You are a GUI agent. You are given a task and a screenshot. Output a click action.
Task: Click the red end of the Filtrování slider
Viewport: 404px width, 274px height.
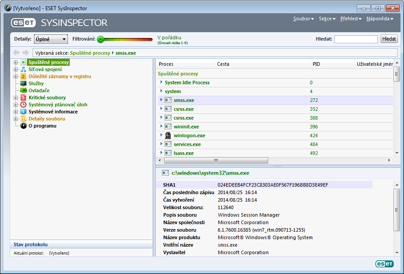point(150,39)
